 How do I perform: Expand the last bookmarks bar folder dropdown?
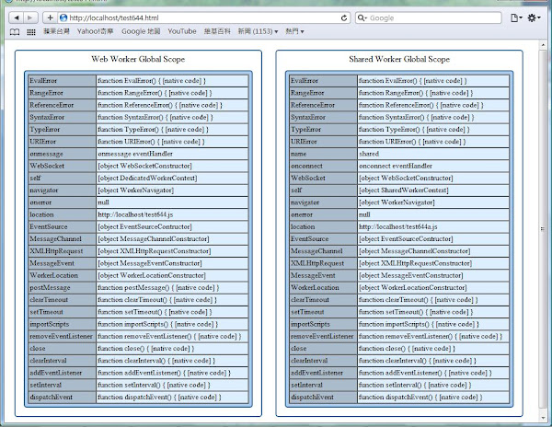294,31
